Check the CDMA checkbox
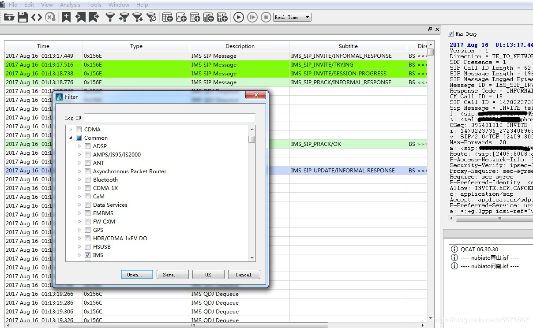 click(x=79, y=130)
